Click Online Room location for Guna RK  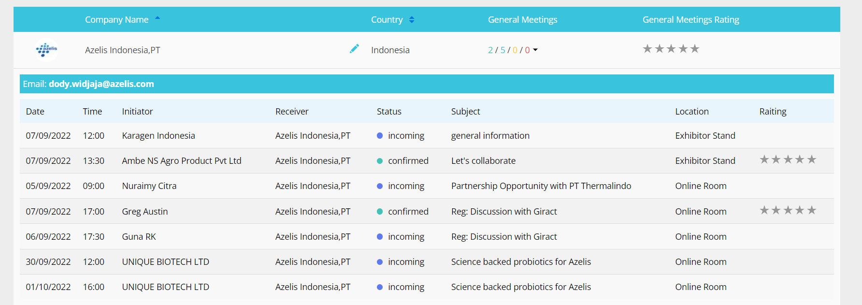[x=701, y=237]
